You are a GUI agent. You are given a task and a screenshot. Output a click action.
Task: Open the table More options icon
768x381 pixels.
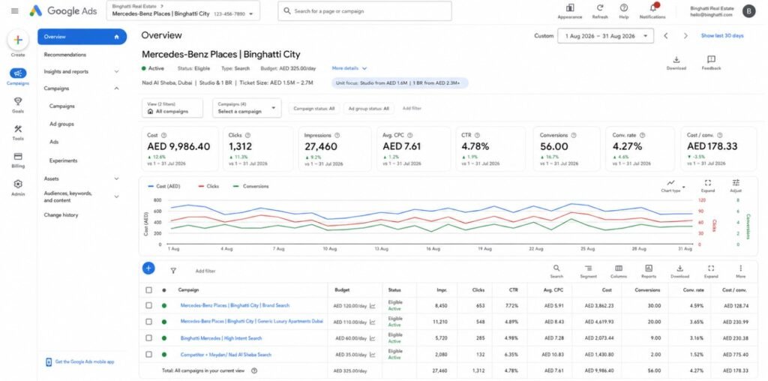[740, 268]
